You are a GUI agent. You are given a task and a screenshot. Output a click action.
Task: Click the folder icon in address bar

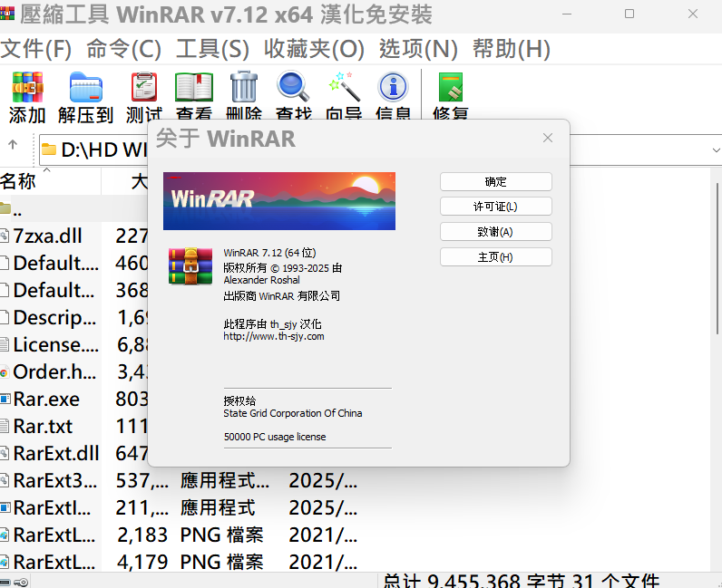[x=48, y=149]
